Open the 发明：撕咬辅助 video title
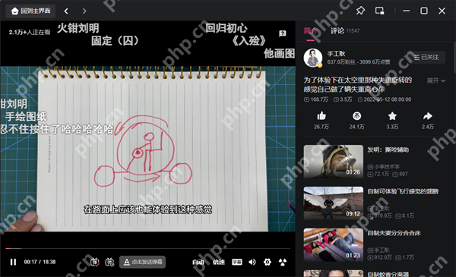Image resolution: width=456 pixels, height=277 pixels. tap(388, 150)
